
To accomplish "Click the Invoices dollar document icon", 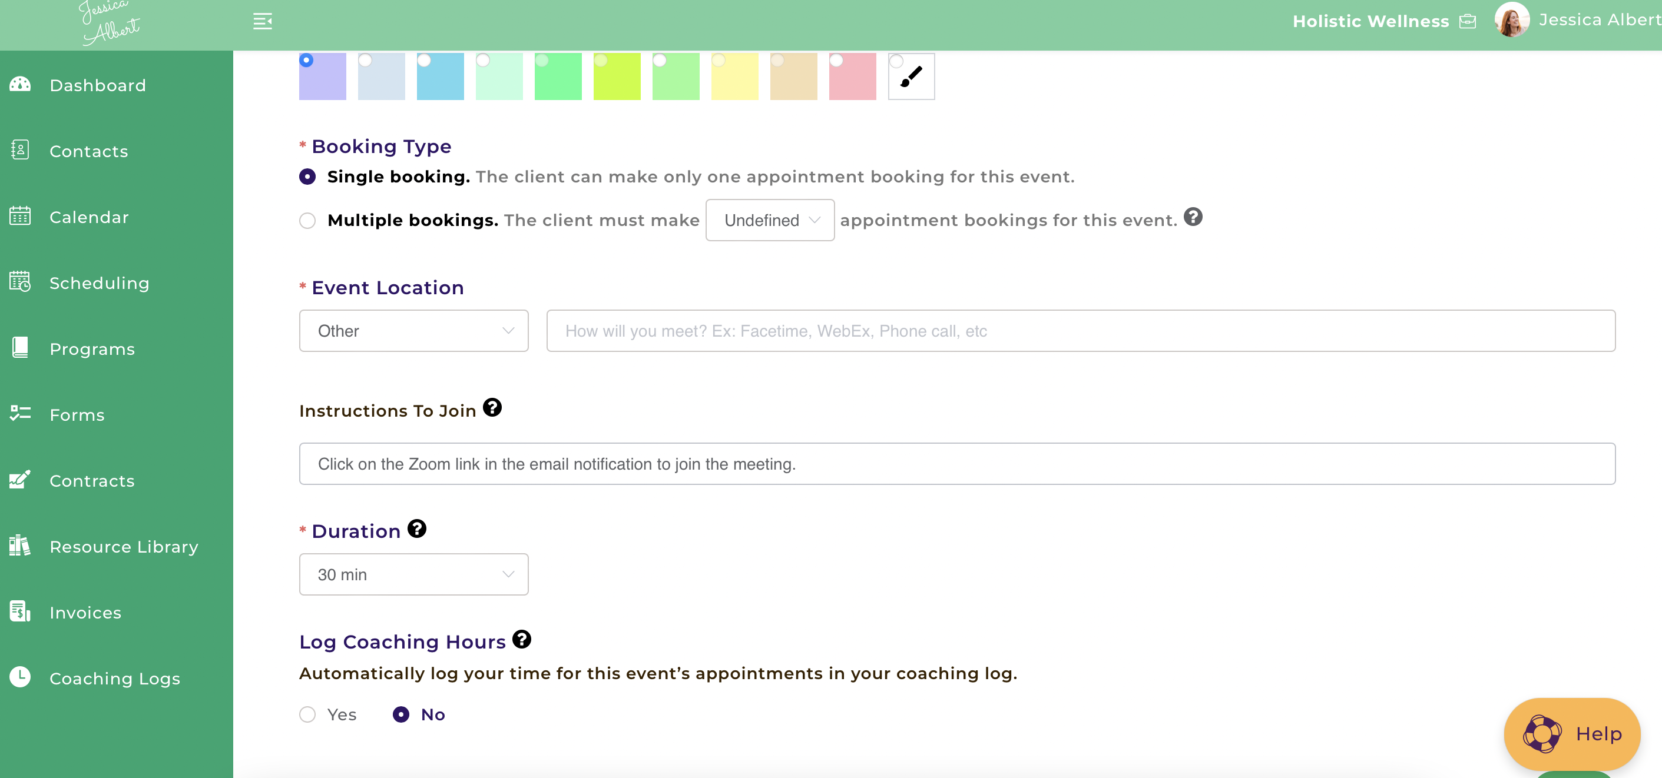I will click(20, 611).
